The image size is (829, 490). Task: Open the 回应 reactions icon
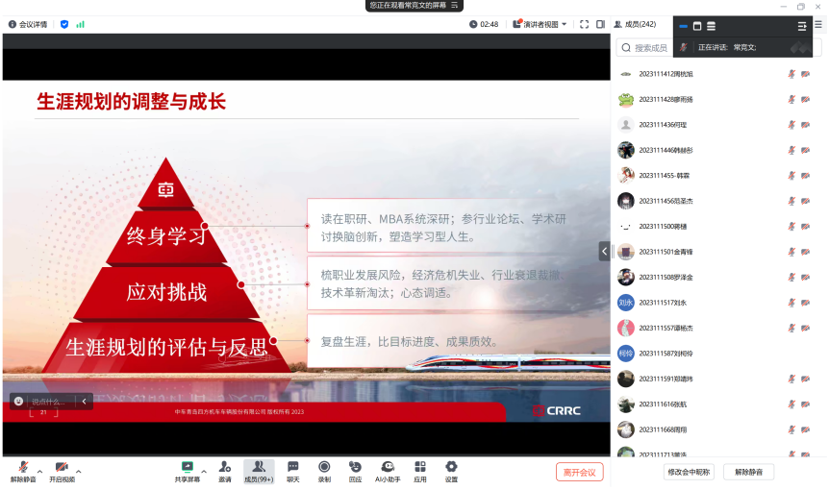(x=355, y=470)
